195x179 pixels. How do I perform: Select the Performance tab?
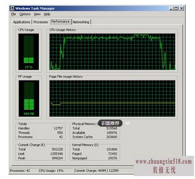pyautogui.click(x=60, y=21)
